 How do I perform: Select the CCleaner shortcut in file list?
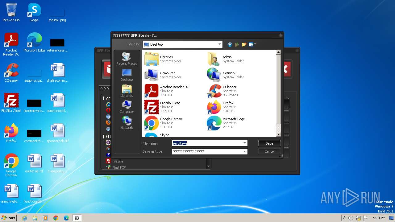coord(222,91)
